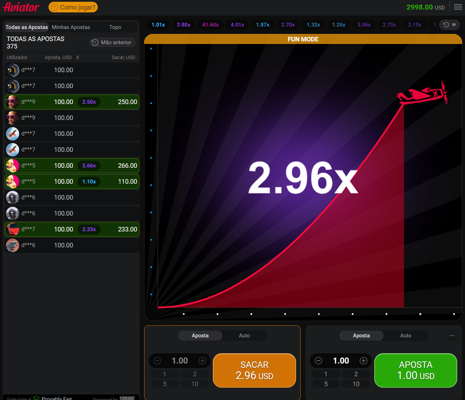The width and height of the screenshot is (465, 400).
Task: Place bet with green APOSTA button
Action: click(416, 370)
